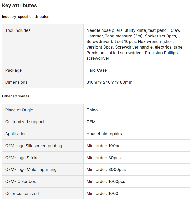Select the 310mm*240mm*80mm value
Image resolution: width=193 pixels, height=203 pixels.
click(x=109, y=82)
